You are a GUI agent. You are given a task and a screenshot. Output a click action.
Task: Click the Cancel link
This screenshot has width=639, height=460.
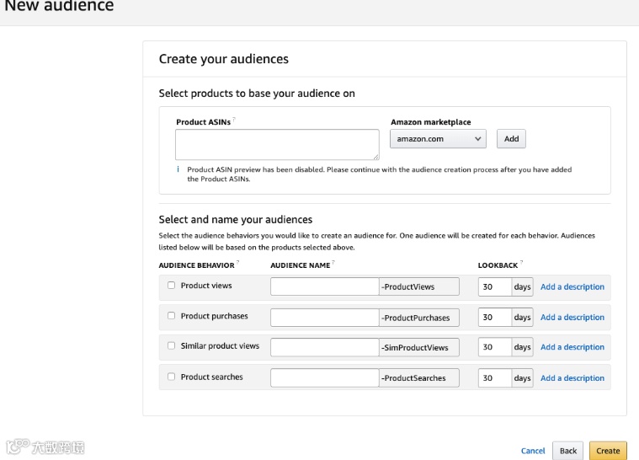[533, 451]
